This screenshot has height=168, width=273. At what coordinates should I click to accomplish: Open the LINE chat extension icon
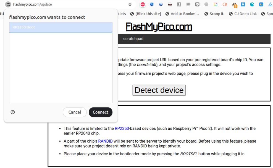[197, 4]
